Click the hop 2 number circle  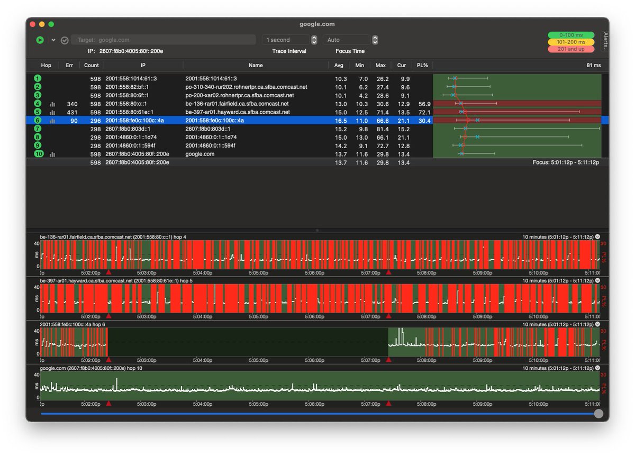[x=38, y=87]
